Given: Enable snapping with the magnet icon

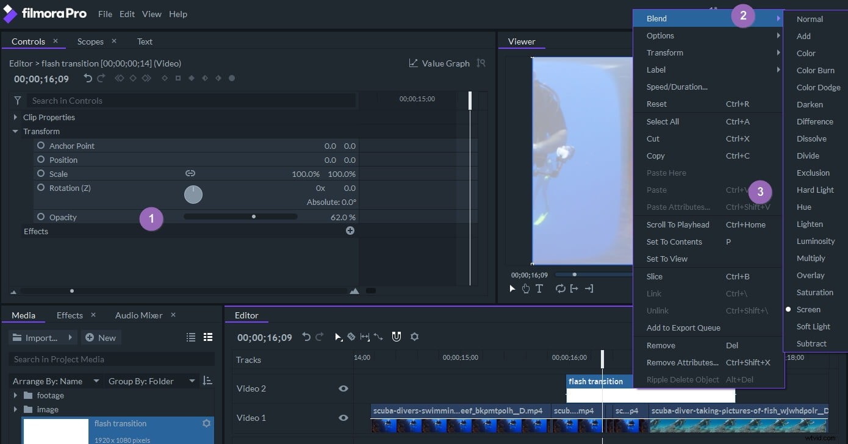Looking at the screenshot, I should pos(397,337).
